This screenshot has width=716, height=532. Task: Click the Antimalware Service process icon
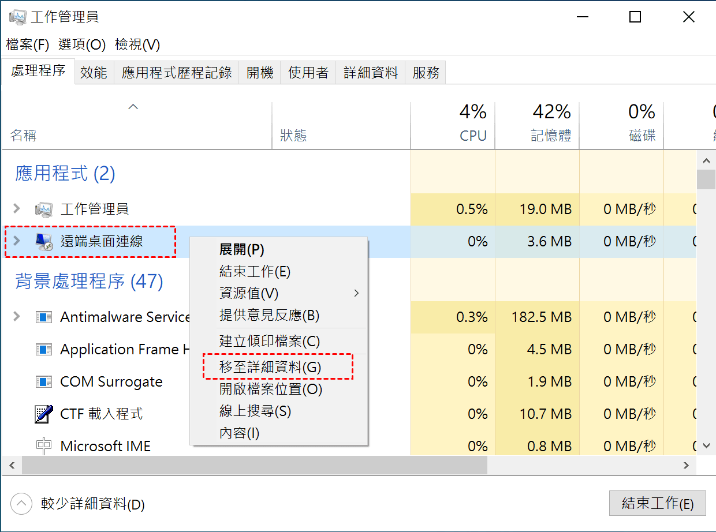coord(43,317)
